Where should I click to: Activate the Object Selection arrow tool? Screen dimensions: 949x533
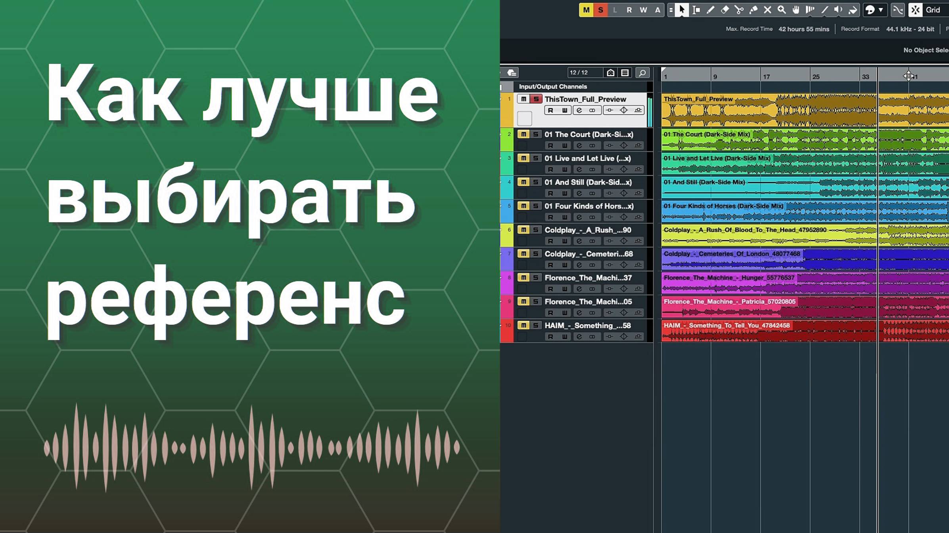tap(681, 10)
